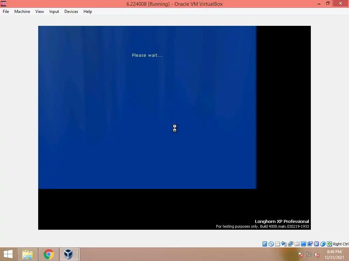Screen dimensions: 349x261
Task: Click the mouse integration indicator
Action: click(323, 244)
